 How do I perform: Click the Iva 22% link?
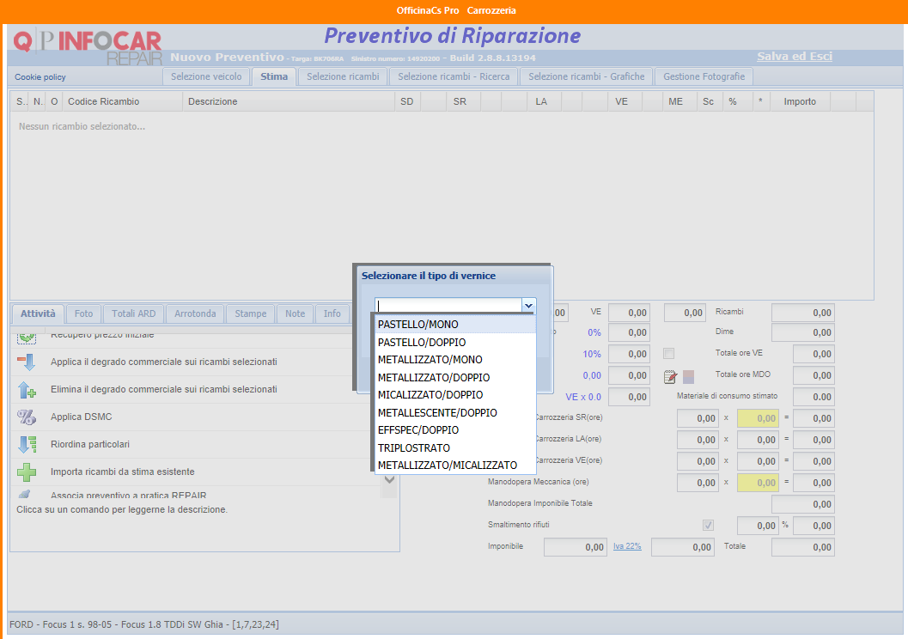point(627,546)
